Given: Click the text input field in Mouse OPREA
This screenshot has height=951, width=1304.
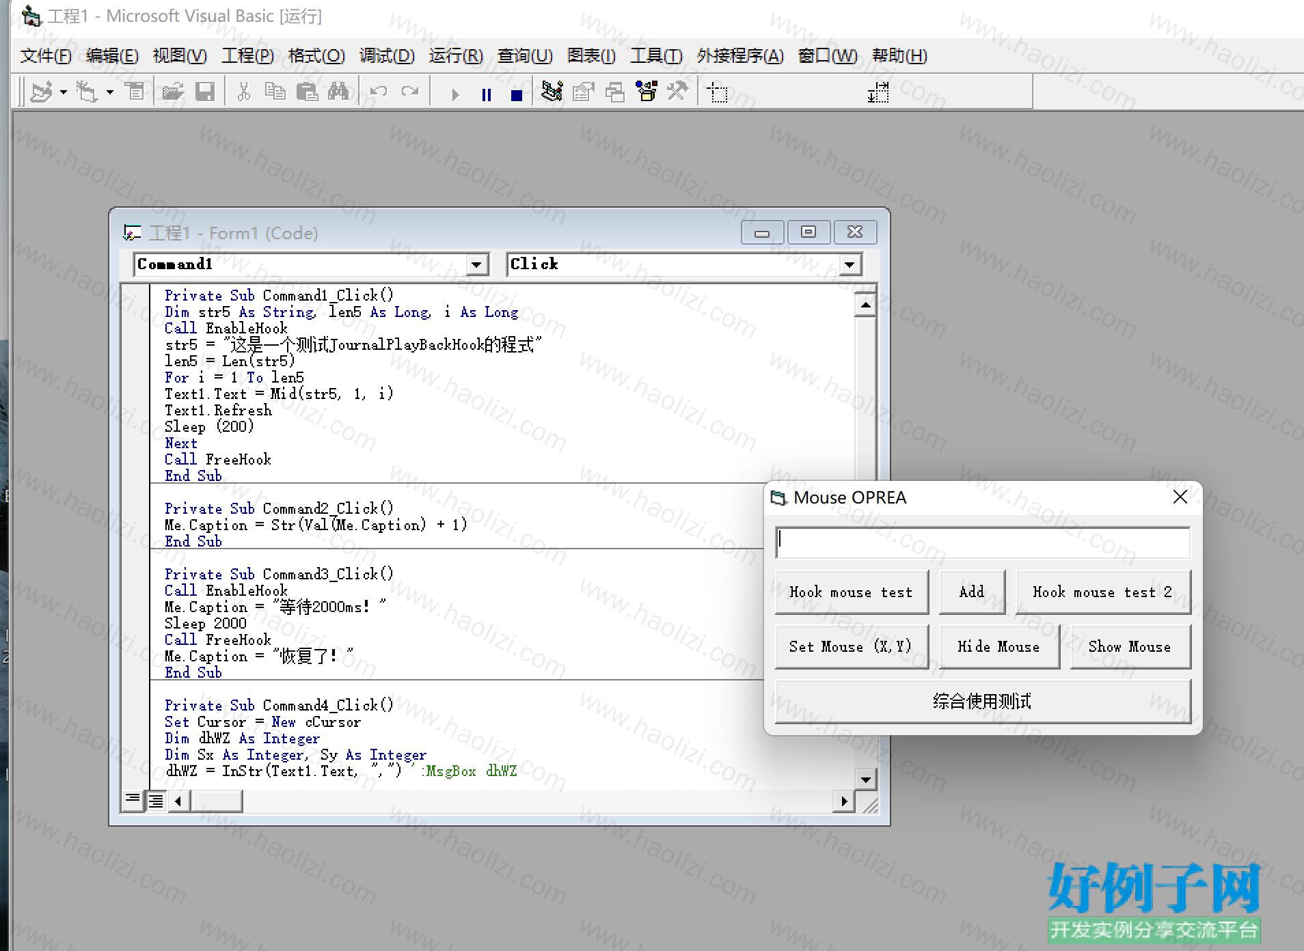Looking at the screenshot, I should (983, 542).
